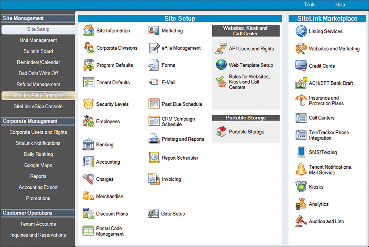Open the Help menu
Viewport: 369px width, 247px height.
coord(340,5)
